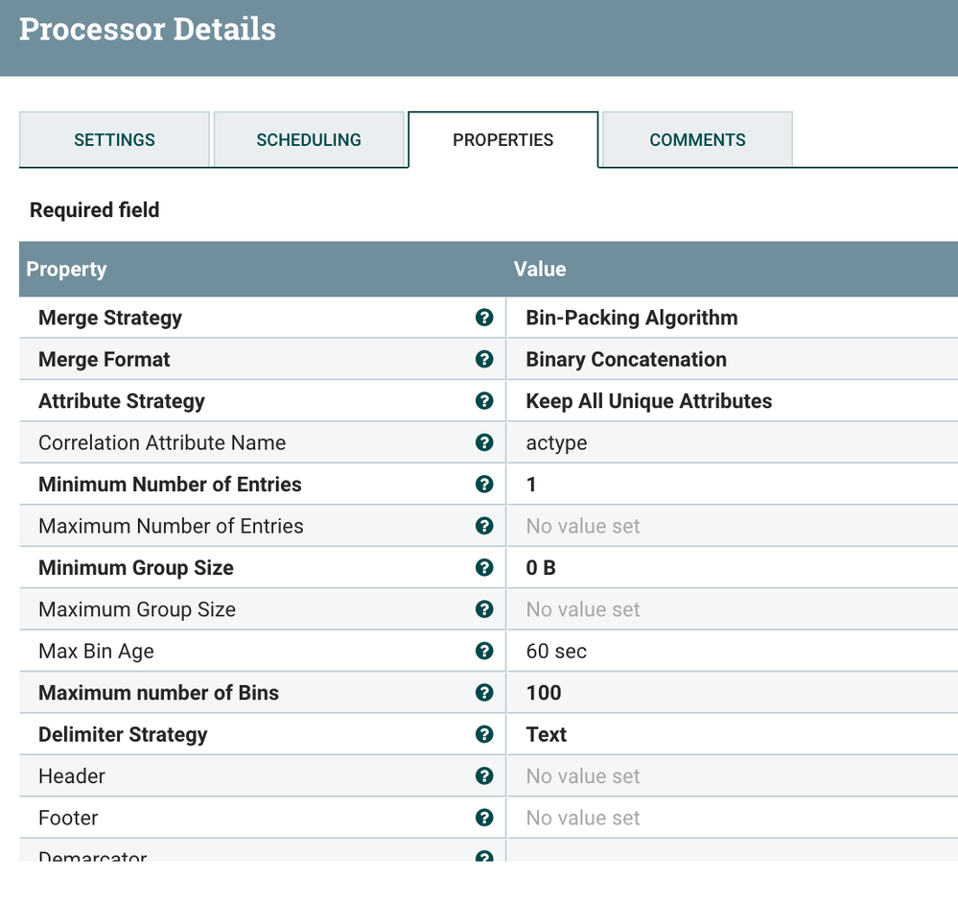Change Merge Format value Binary Concatenation
This screenshot has height=903, width=958.
(x=626, y=359)
